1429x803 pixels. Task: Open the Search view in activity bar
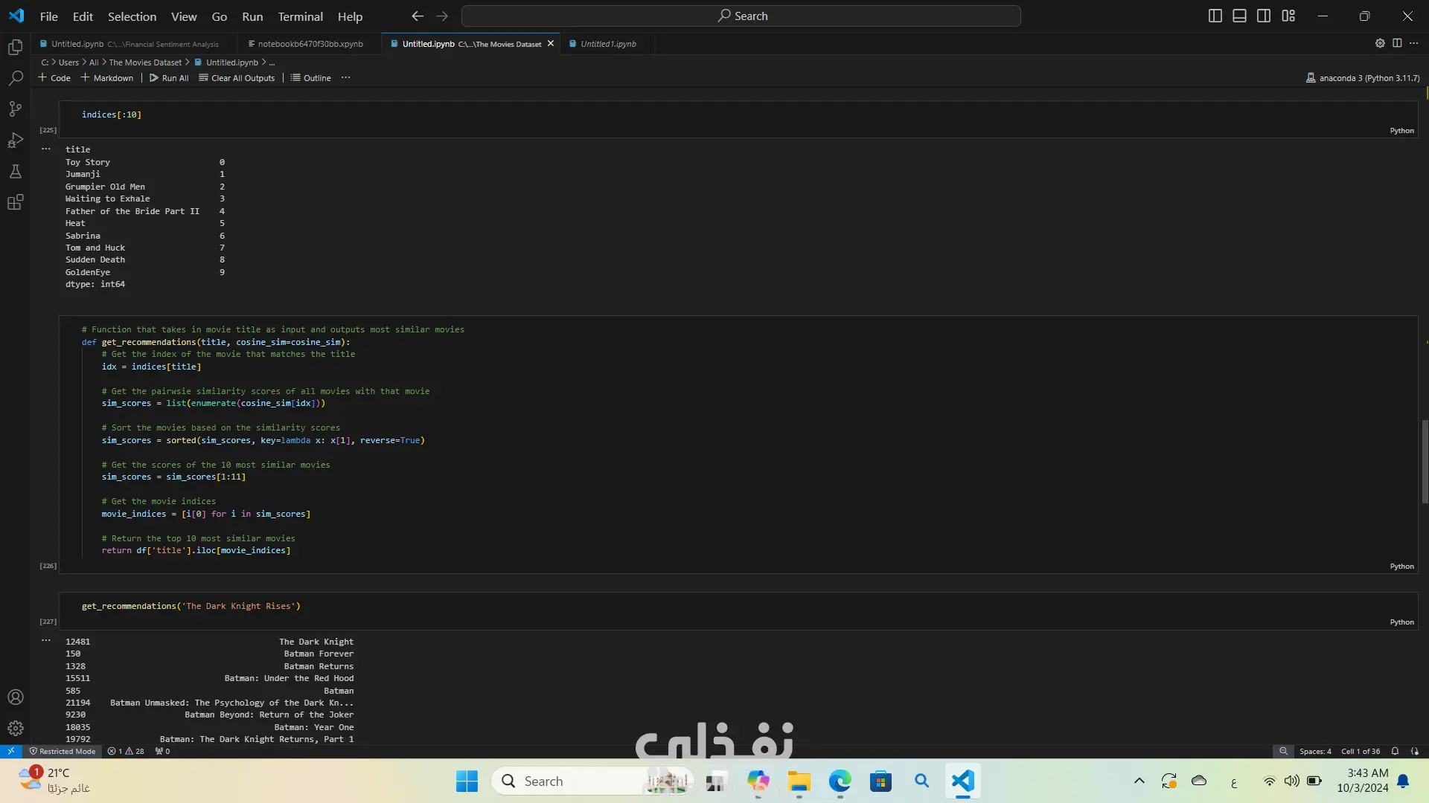(x=15, y=78)
